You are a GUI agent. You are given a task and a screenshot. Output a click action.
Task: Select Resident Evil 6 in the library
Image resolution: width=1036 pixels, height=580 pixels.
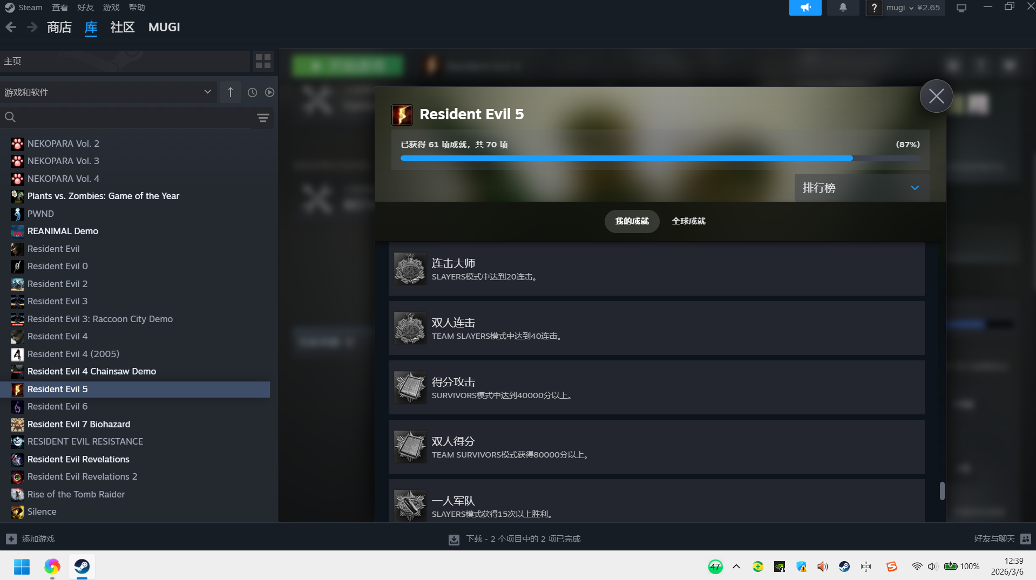point(57,406)
